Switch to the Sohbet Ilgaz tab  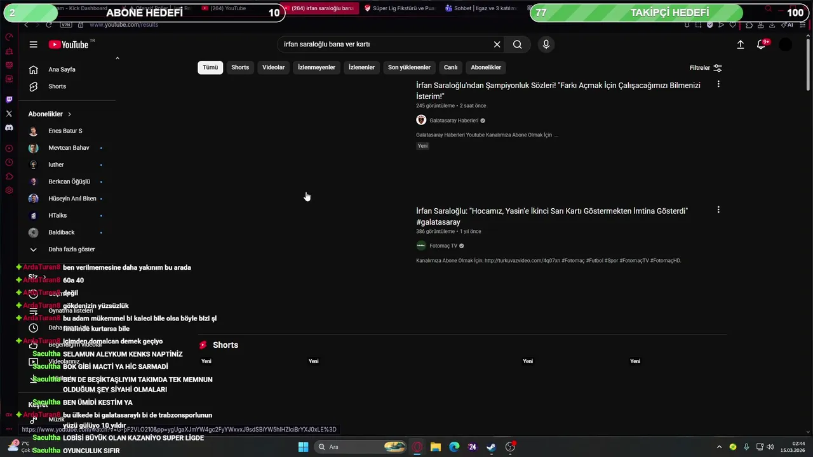tap(481, 8)
